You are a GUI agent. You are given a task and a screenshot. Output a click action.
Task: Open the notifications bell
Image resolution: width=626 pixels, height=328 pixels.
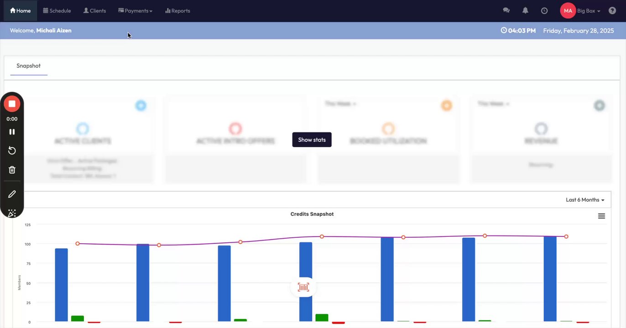pyautogui.click(x=525, y=10)
